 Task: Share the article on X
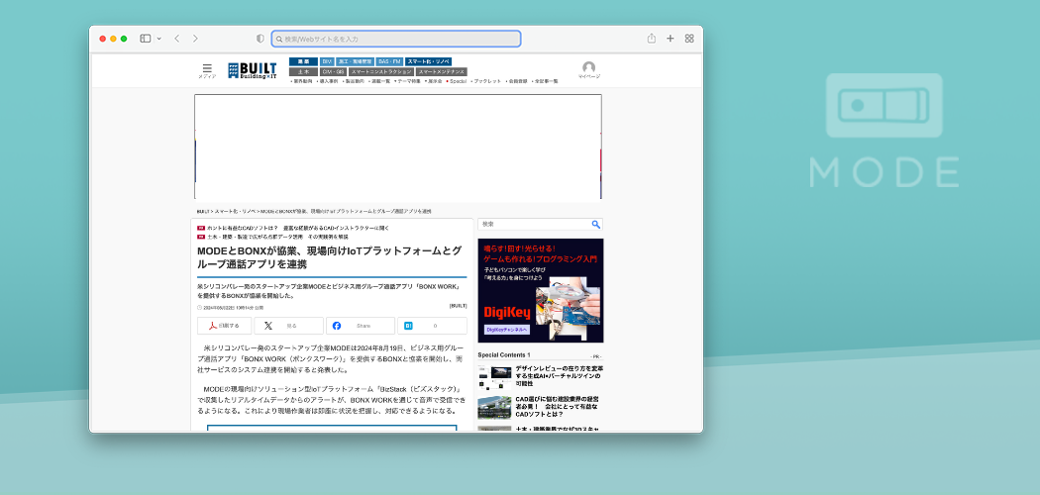point(287,326)
